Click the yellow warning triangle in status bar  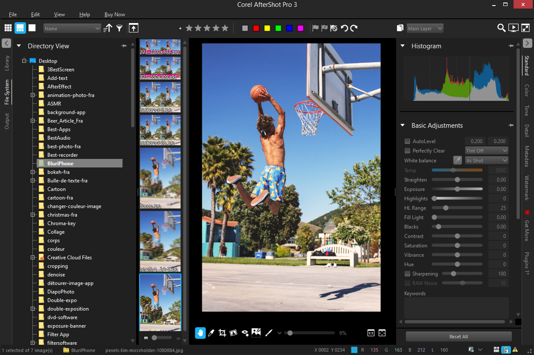[x=515, y=349]
